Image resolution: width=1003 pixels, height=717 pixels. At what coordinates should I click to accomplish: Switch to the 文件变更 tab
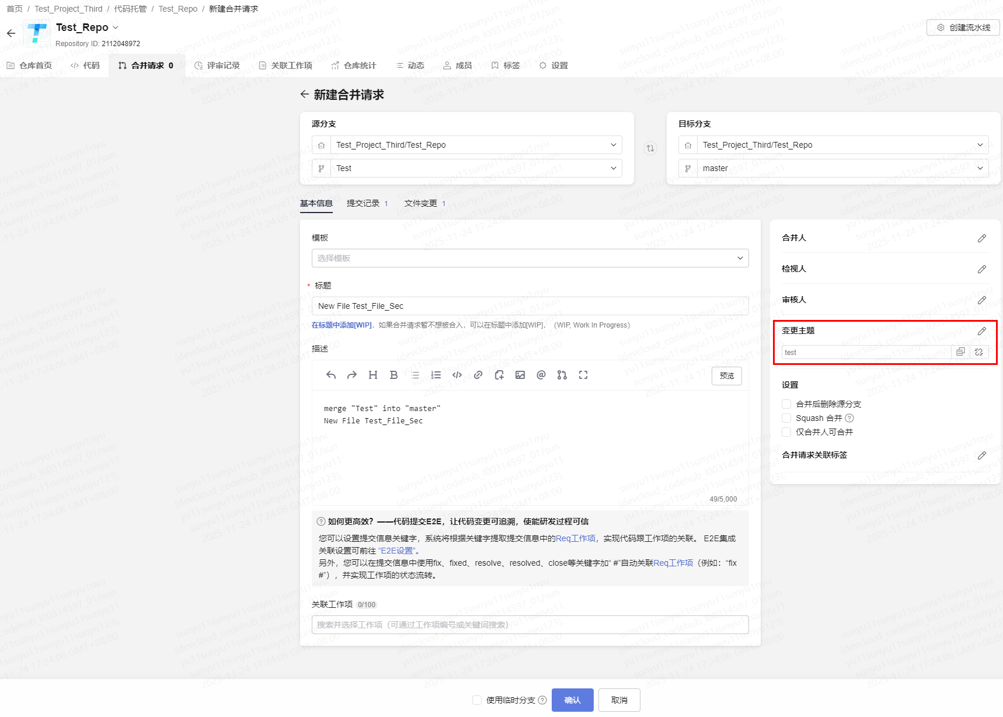click(421, 203)
